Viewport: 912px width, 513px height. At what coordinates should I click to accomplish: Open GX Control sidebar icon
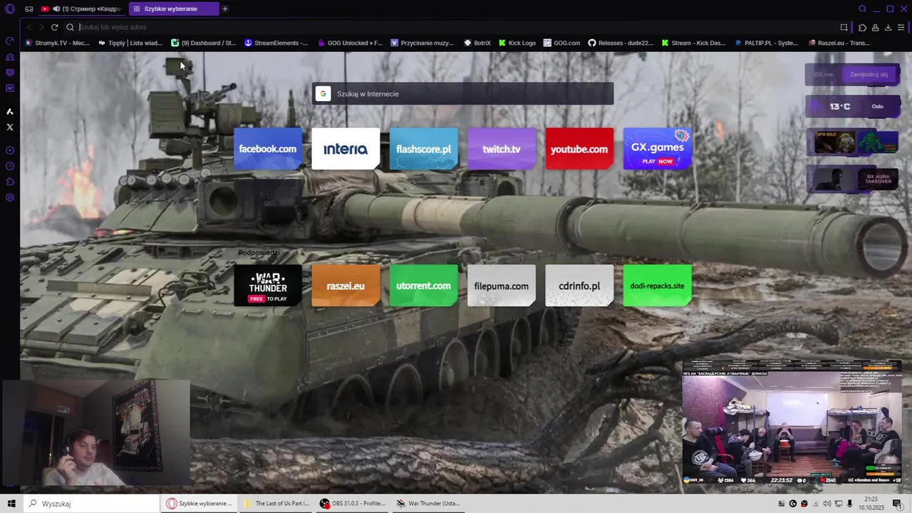pyautogui.click(x=10, y=41)
